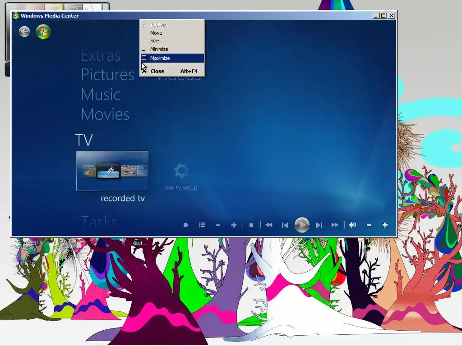The image size is (462, 346).
Task: Skip to previous track button
Action: (285, 225)
